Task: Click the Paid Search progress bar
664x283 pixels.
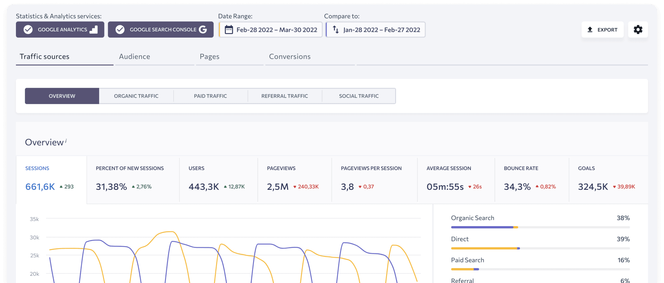Action: coord(540,269)
